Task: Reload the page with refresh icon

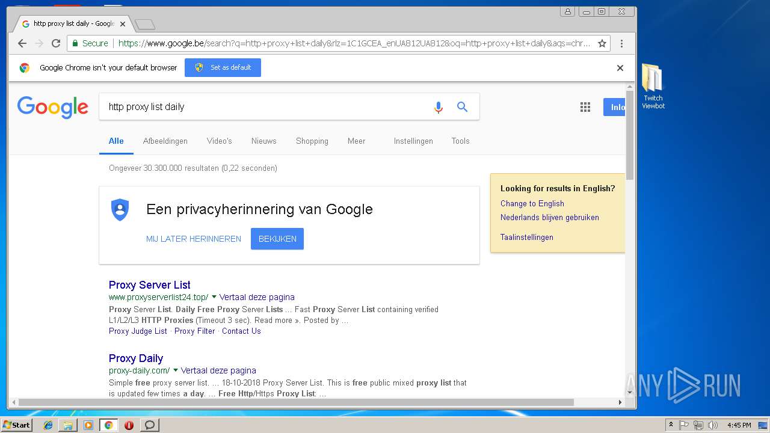Action: pyautogui.click(x=56, y=43)
